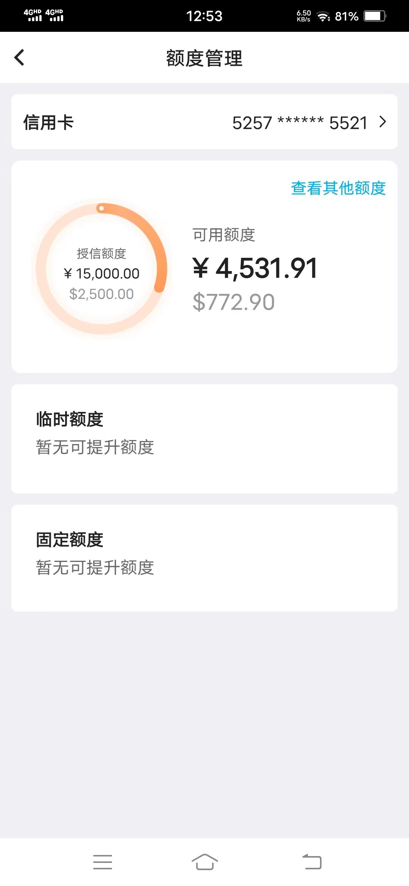Tap the available credit ¥4,531.91 amount
This screenshot has width=409, height=886.
click(x=255, y=268)
